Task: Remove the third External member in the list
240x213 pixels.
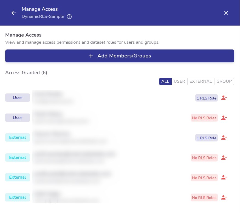Action: pos(224,178)
